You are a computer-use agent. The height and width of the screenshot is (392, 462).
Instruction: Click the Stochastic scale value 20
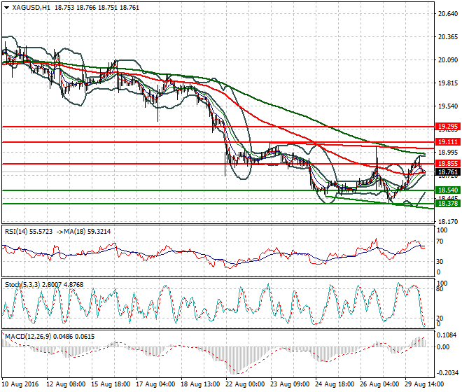(440, 318)
